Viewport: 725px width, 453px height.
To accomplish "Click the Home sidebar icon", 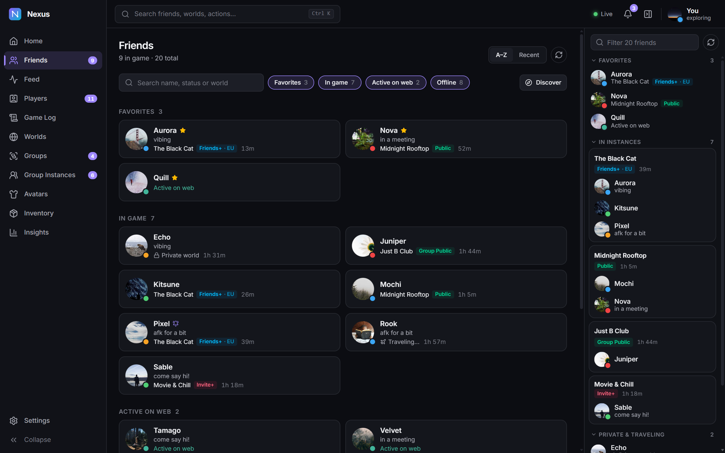I will tap(13, 41).
